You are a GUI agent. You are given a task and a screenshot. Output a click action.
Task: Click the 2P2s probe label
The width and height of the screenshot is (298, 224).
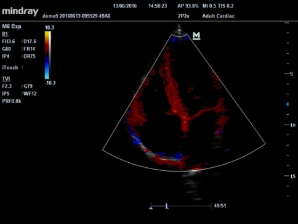[x=183, y=16]
